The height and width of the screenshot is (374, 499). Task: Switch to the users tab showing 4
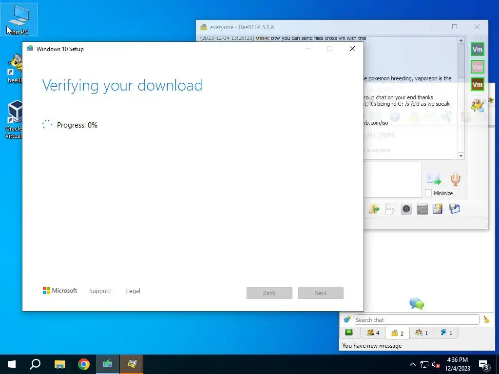tap(373, 333)
